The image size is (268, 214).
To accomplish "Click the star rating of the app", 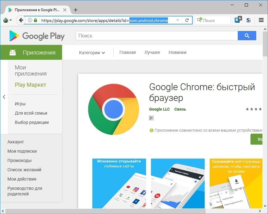I will point(254,109).
